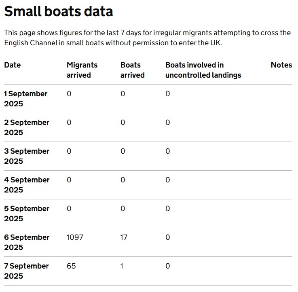Click the 'Date' column header
The image size is (298, 292).
tap(13, 65)
